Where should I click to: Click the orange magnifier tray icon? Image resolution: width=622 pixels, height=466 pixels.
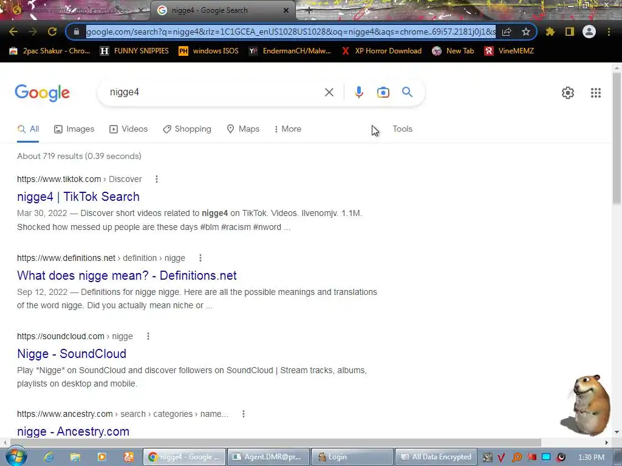point(516,458)
